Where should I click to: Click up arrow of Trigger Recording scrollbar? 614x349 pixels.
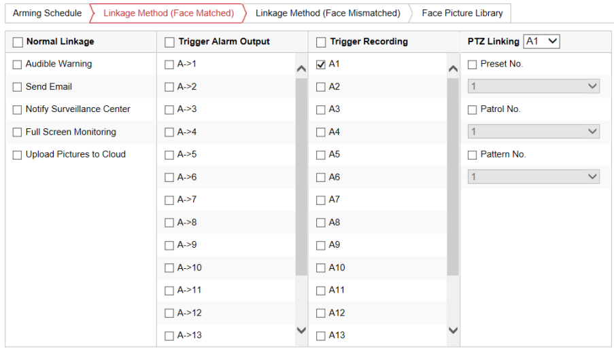coord(453,69)
